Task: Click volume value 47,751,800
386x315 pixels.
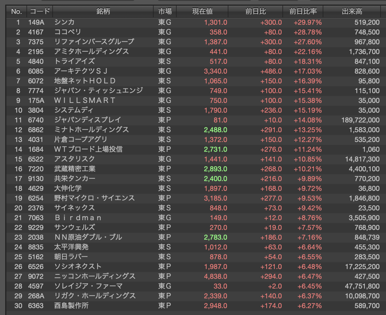Action: (362, 286)
